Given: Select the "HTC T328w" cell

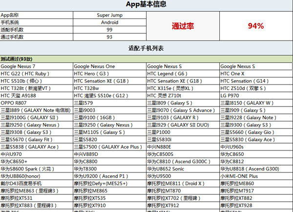Looking at the screenshot, I should pos(109,88).
